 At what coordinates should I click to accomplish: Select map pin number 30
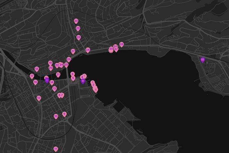click(76, 21)
